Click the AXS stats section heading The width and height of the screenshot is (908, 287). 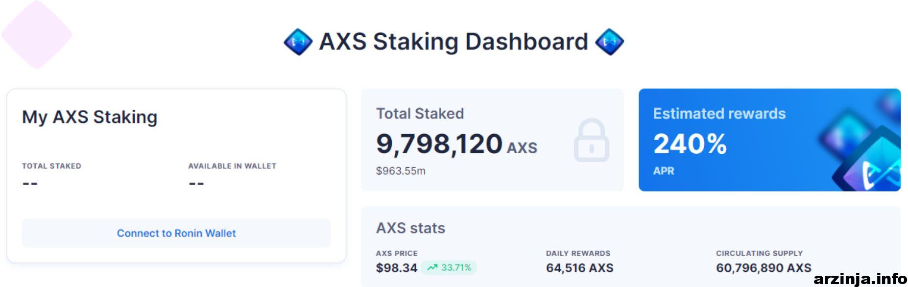[410, 228]
